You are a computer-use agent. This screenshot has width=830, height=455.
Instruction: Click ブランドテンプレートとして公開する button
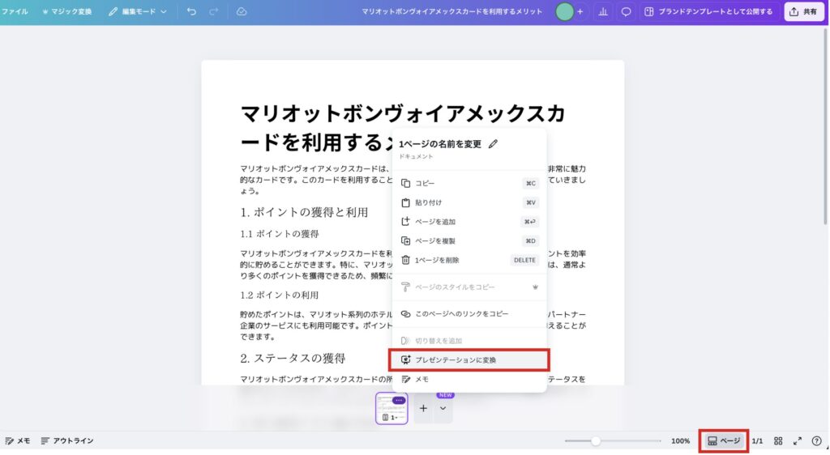click(709, 11)
